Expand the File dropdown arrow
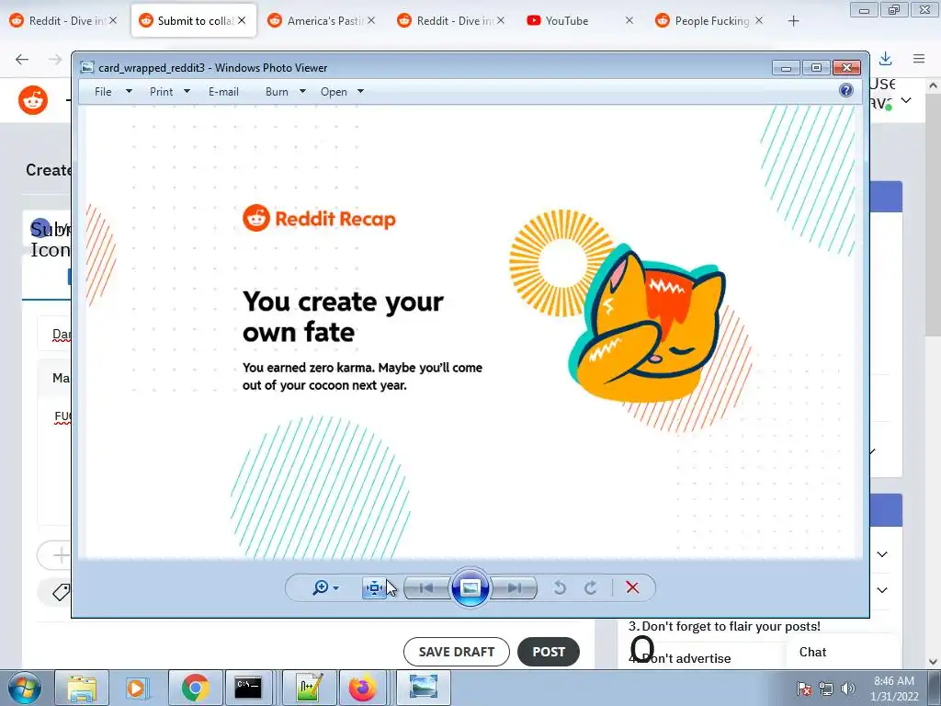941x706 pixels. [129, 92]
